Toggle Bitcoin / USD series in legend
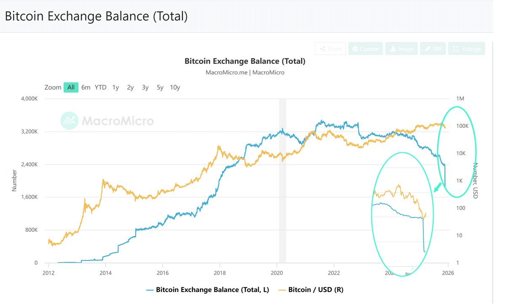Screen dimensions: 505x308 (311, 289)
